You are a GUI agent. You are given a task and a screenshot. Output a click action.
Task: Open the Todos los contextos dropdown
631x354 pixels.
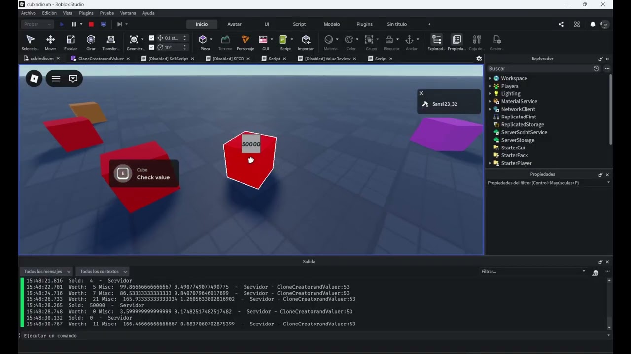click(x=104, y=271)
